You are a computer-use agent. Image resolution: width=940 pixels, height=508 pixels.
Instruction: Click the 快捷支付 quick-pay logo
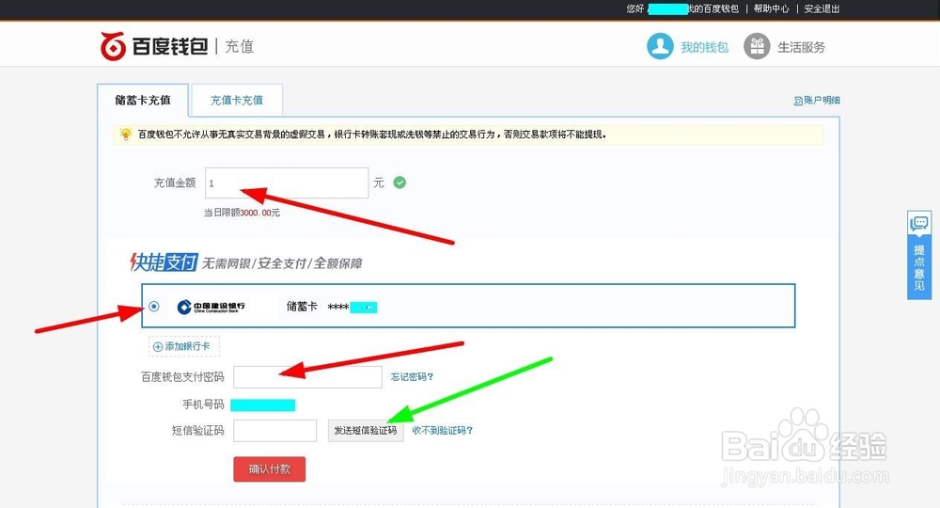pyautogui.click(x=164, y=262)
